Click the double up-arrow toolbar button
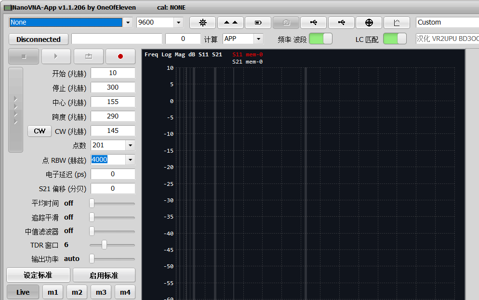 [230, 23]
